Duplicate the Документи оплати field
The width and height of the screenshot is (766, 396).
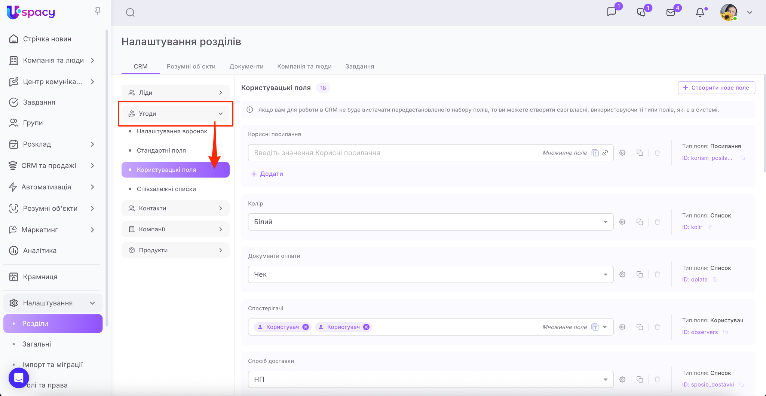(640, 274)
